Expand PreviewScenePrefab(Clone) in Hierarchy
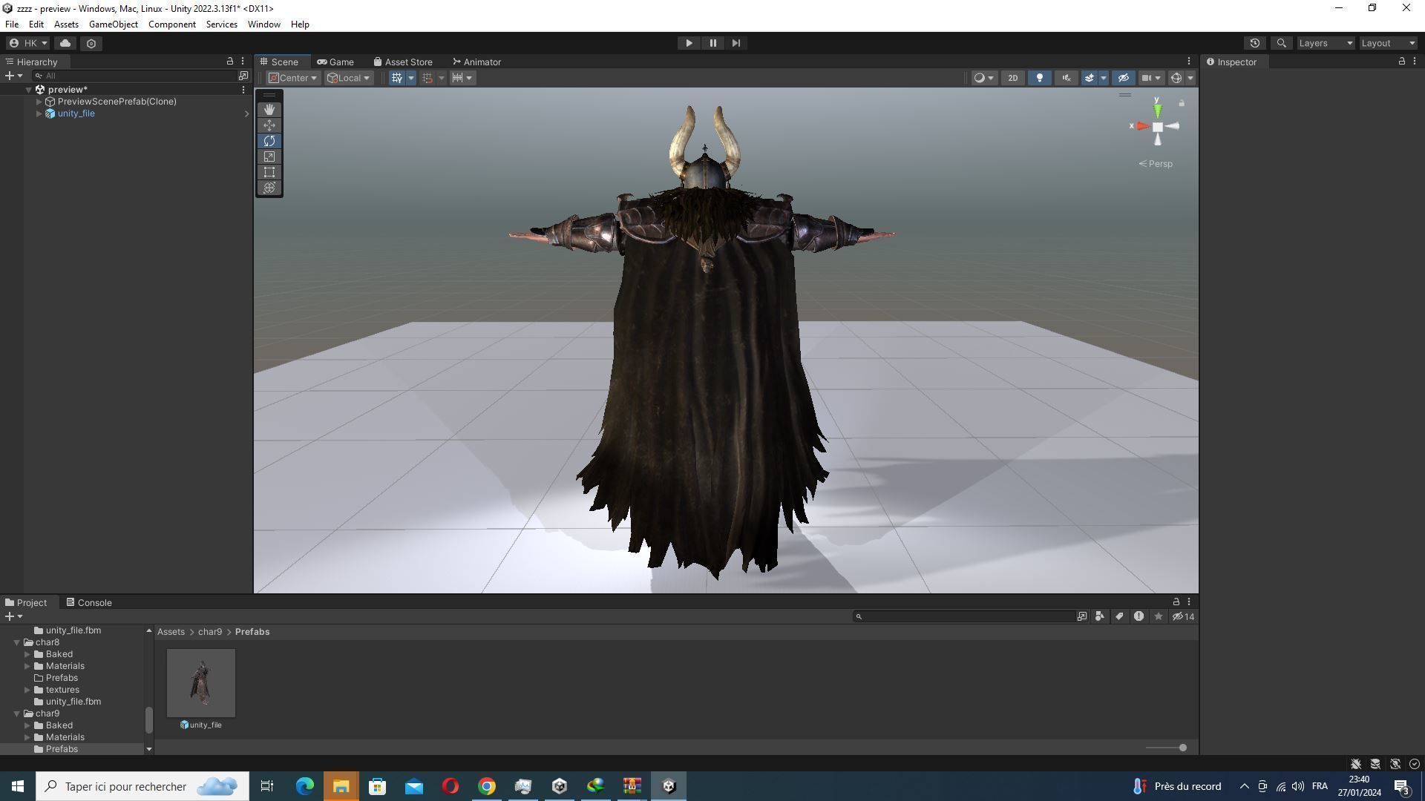 point(39,102)
